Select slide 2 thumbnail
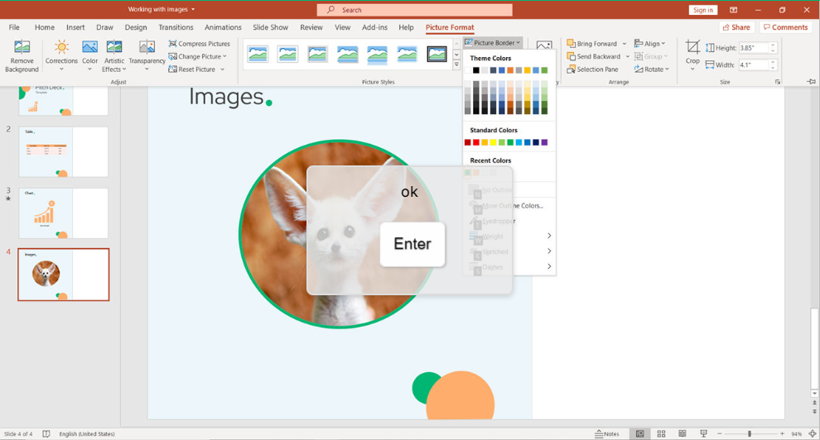This screenshot has width=820, height=440. click(x=63, y=151)
